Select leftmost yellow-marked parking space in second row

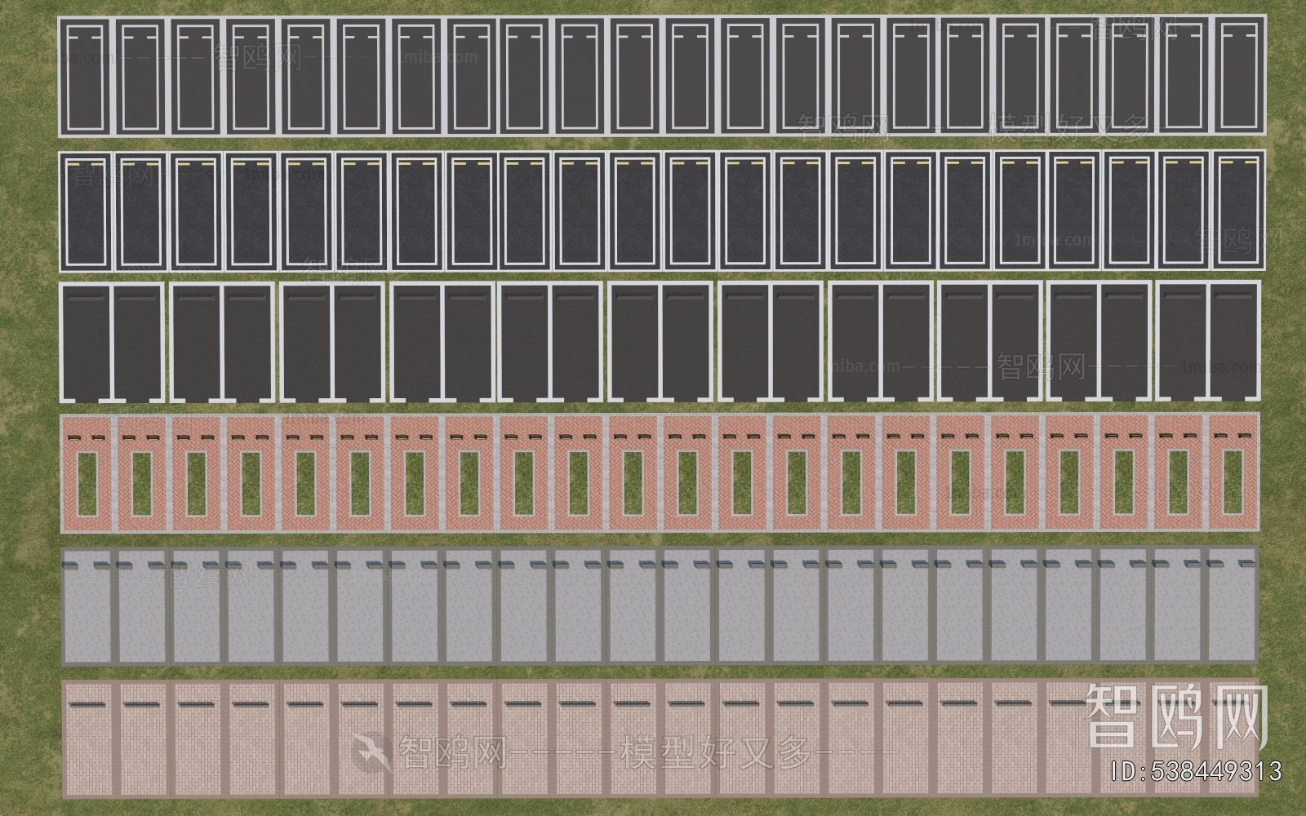87,212
